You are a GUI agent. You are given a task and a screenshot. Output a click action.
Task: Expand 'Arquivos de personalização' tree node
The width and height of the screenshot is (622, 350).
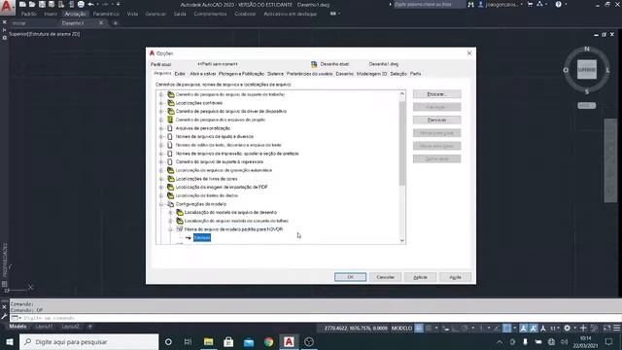(x=161, y=128)
